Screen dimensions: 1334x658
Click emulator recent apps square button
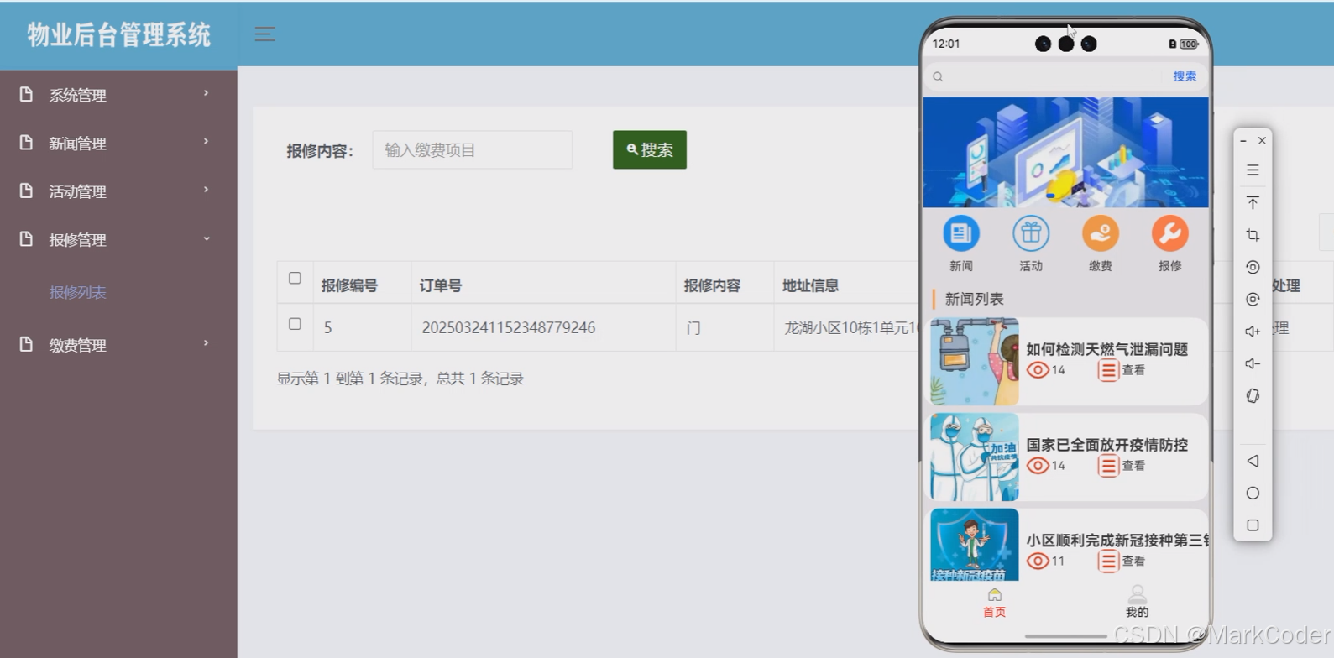pos(1253,525)
